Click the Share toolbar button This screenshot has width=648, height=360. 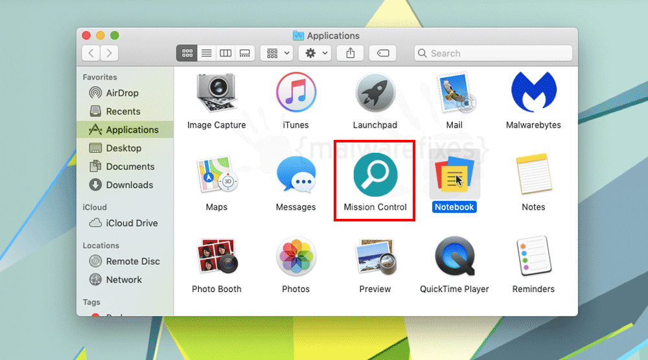click(x=351, y=53)
